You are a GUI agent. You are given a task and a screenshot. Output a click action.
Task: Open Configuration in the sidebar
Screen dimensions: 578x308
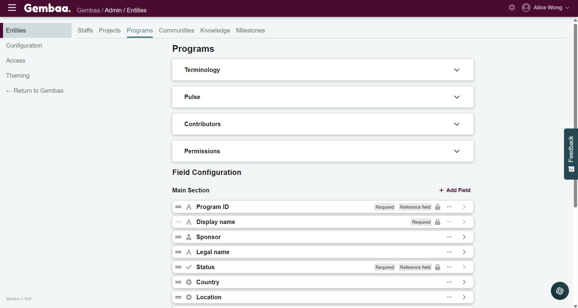(24, 45)
